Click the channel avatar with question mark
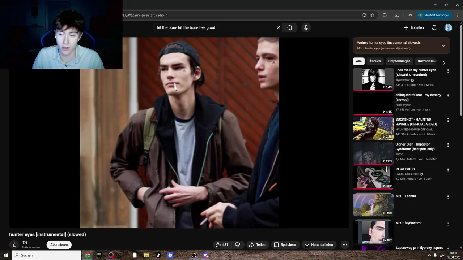This screenshot has width=463, height=260. 14,245
